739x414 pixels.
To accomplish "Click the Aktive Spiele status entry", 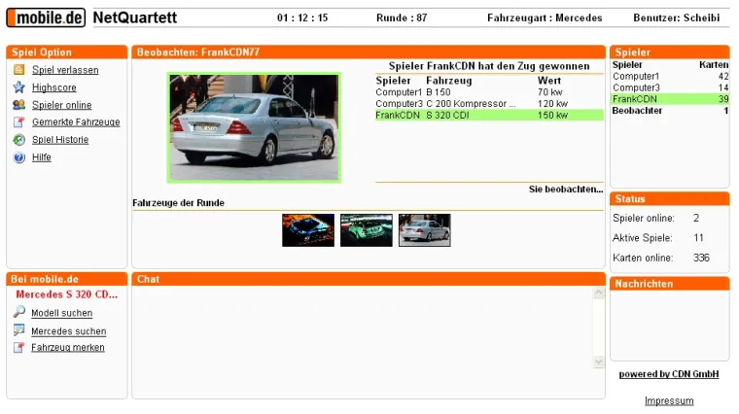I will [658, 238].
